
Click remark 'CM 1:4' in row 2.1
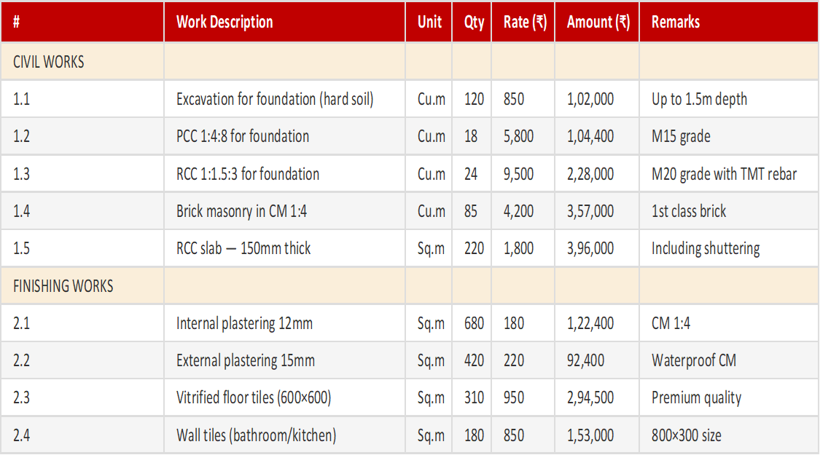tap(671, 323)
